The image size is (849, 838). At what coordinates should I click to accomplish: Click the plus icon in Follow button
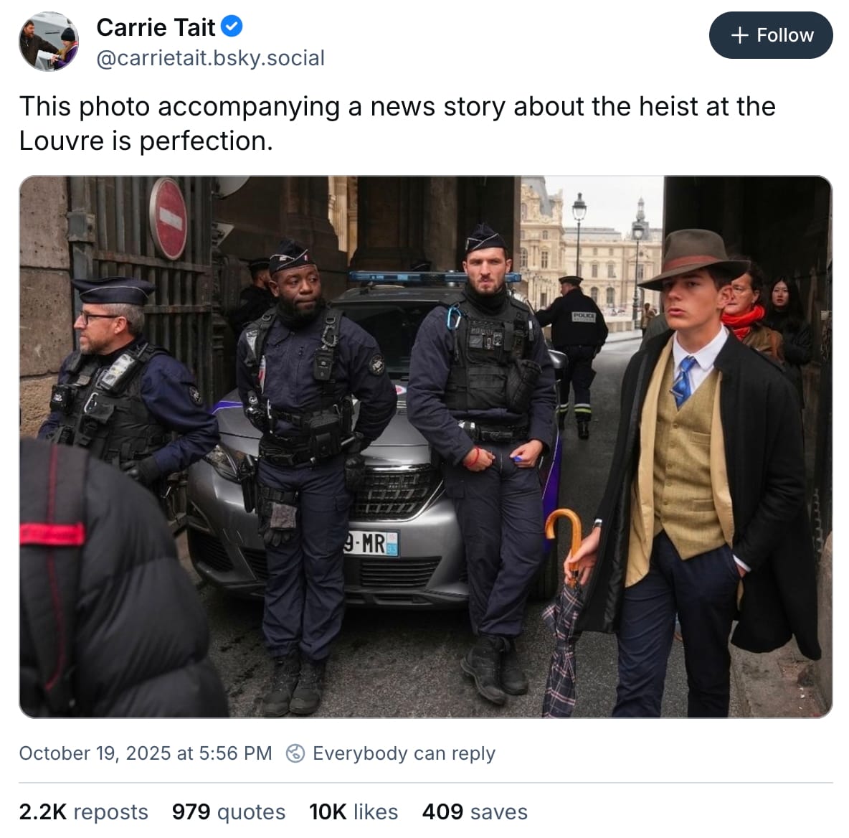pos(739,35)
